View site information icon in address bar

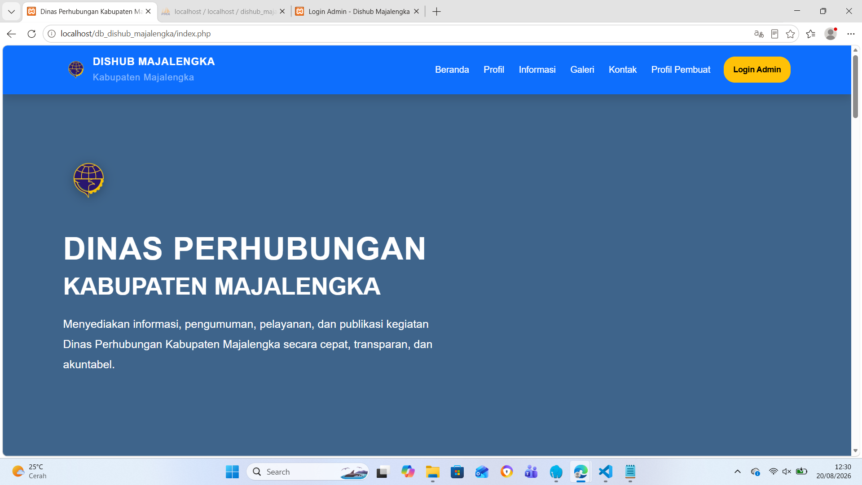point(52,34)
